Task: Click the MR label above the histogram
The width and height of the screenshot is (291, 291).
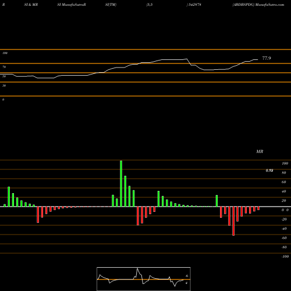Action: (260, 152)
